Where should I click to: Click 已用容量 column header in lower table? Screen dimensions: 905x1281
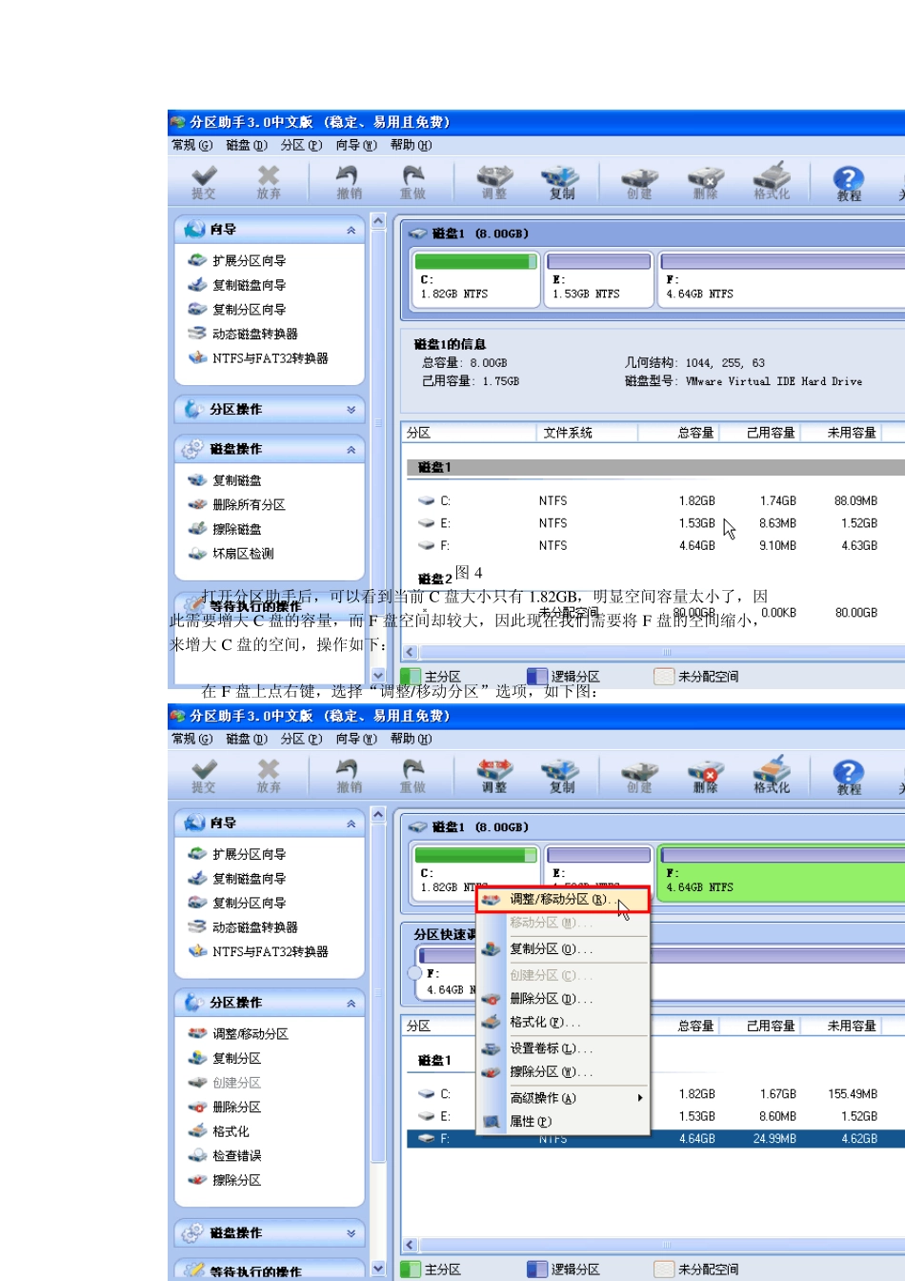coord(759,1027)
